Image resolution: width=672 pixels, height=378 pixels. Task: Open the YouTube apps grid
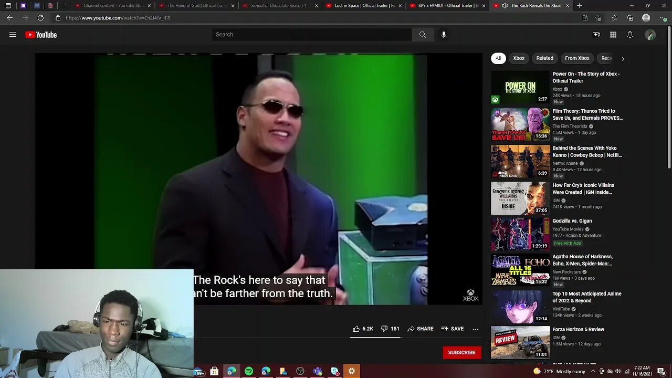(613, 35)
